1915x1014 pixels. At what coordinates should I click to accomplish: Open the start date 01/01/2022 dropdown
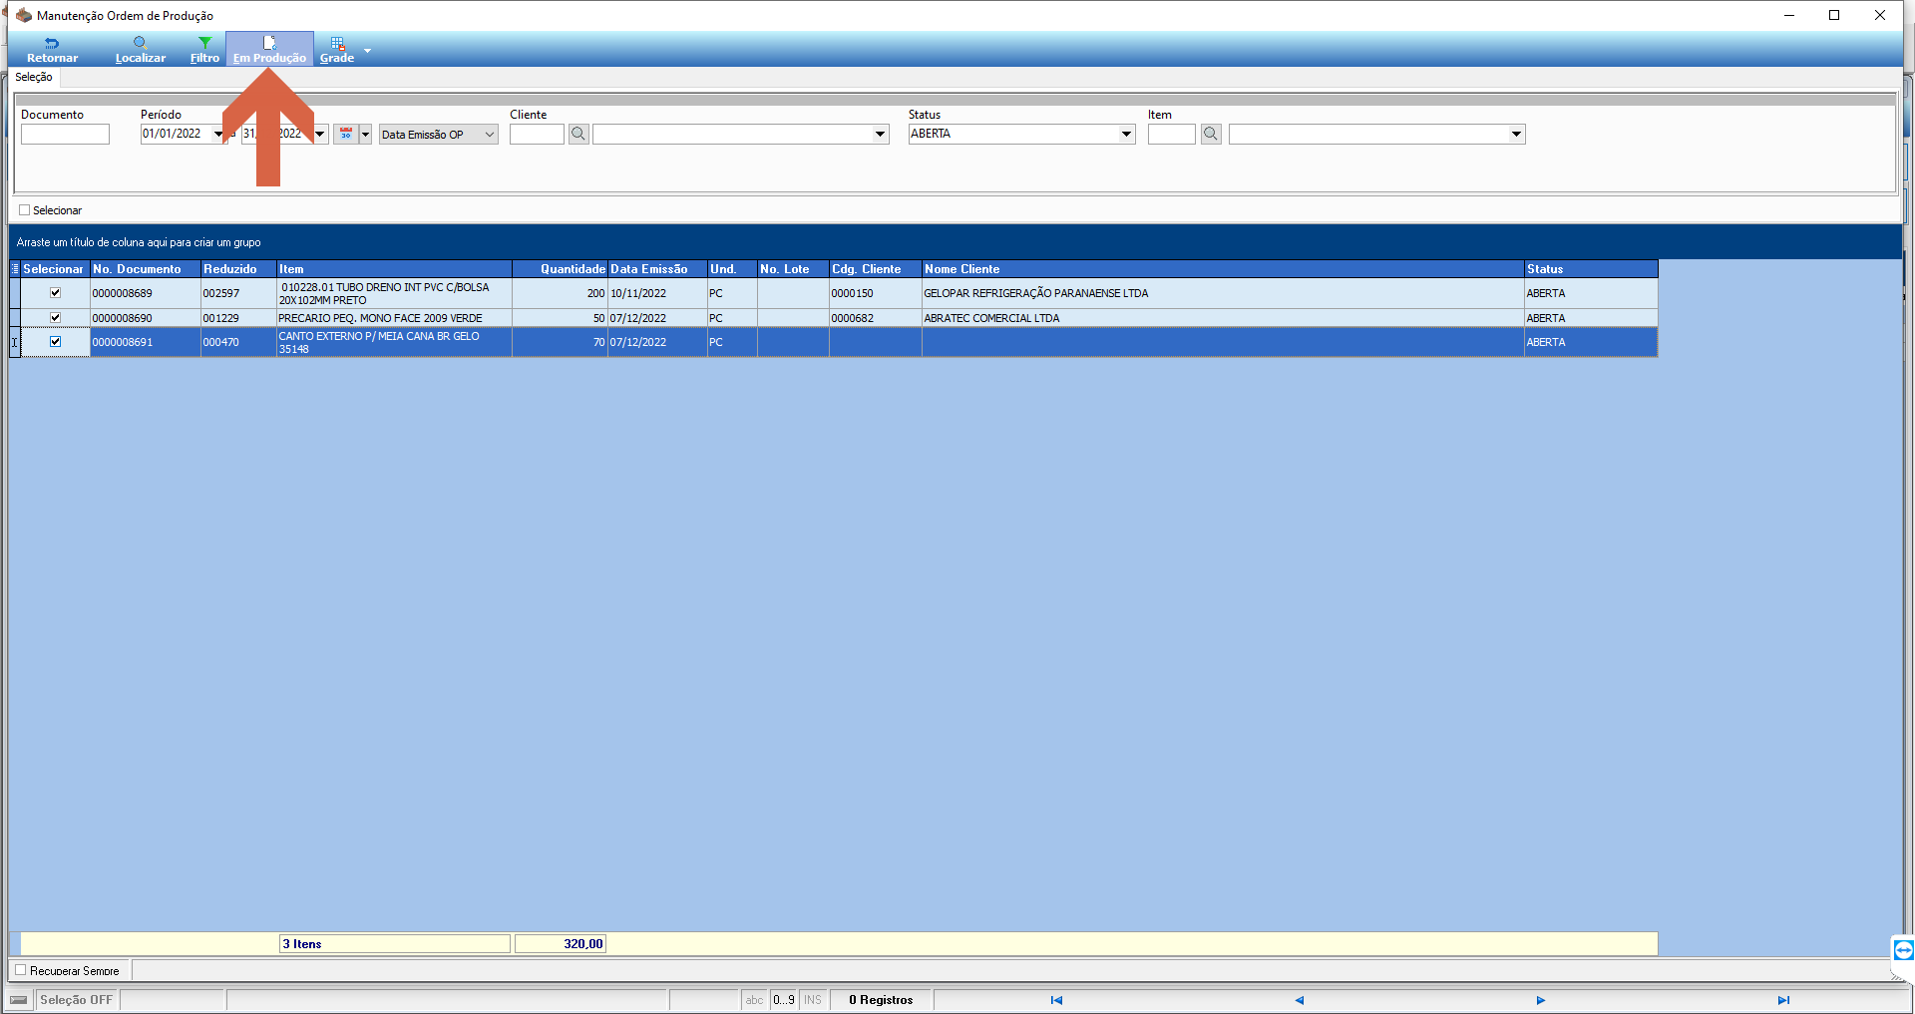(218, 134)
